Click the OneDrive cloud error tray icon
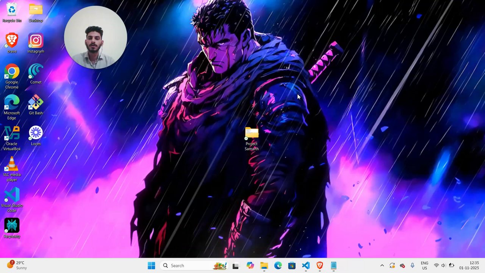 click(402, 265)
